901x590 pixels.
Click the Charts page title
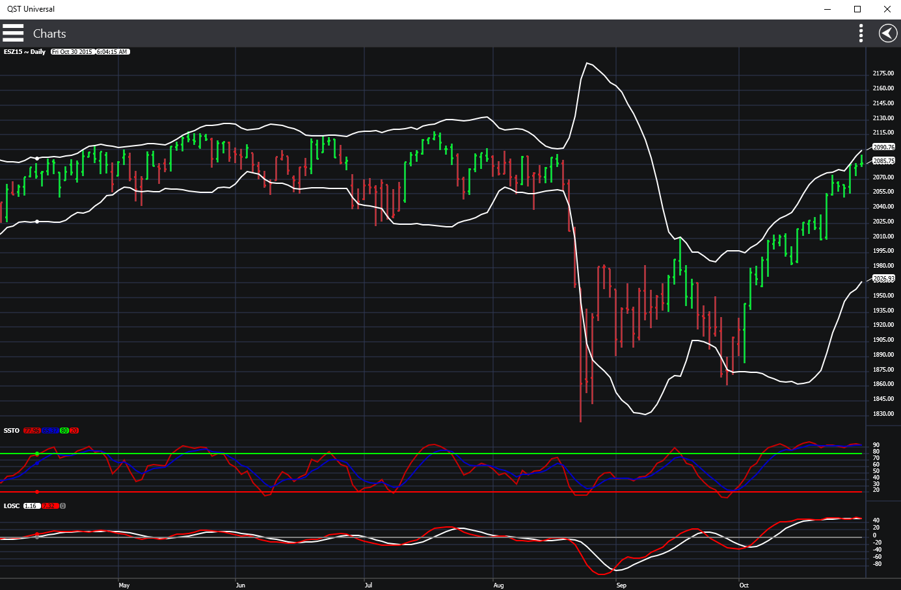[49, 34]
